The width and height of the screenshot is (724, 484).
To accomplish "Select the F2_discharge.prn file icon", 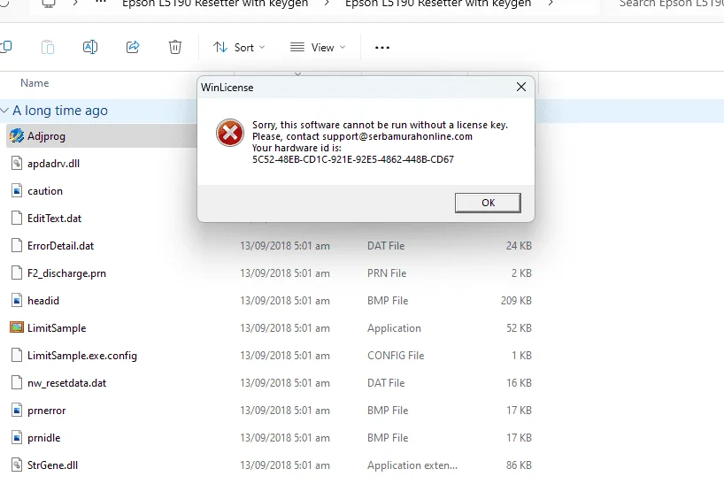I will 17,273.
